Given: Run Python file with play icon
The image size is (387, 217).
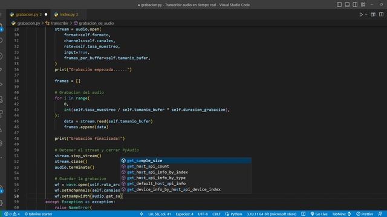Looking at the screenshot, I should point(361,14).
